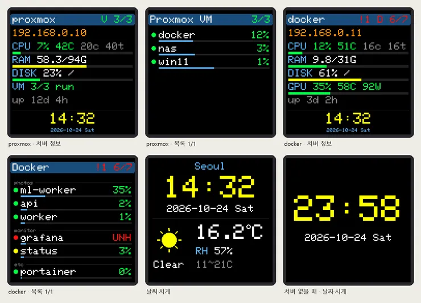Click the 'Proxmox VM' header title

[x=181, y=19]
